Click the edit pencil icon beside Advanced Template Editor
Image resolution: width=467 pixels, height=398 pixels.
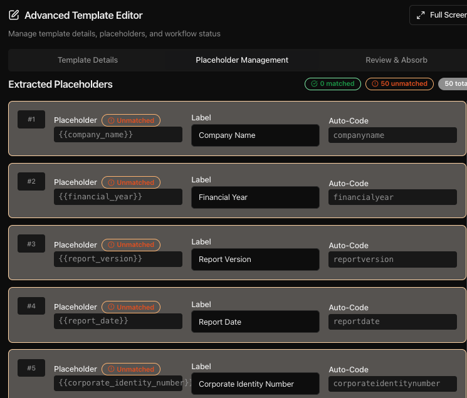click(14, 15)
